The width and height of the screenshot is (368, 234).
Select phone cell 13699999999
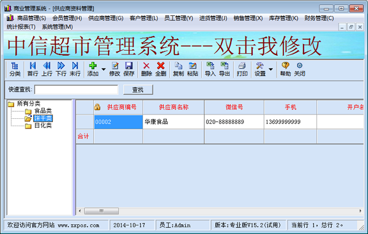coord(291,122)
